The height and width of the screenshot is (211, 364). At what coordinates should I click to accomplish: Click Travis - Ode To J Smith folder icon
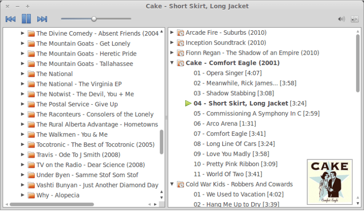point(31,155)
